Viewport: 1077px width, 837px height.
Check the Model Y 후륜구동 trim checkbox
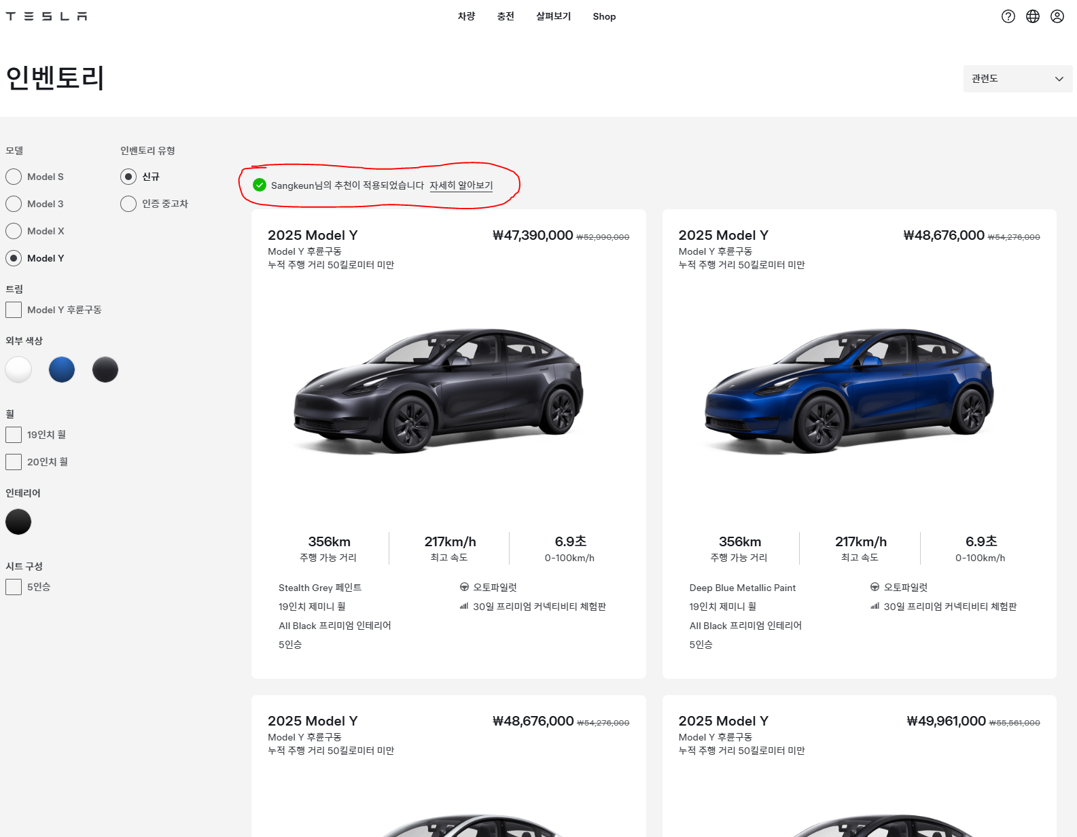[x=14, y=310]
